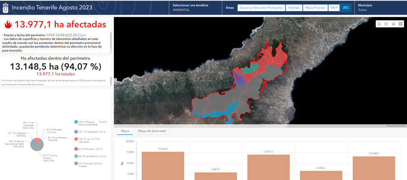407x180 pixels.
Task: Click the teal Las Palomas legend swatch
Action: click(76, 156)
